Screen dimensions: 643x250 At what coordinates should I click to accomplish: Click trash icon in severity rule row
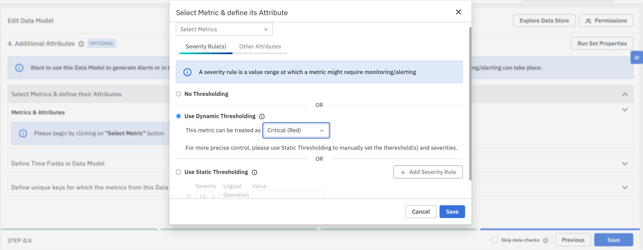click(x=189, y=196)
